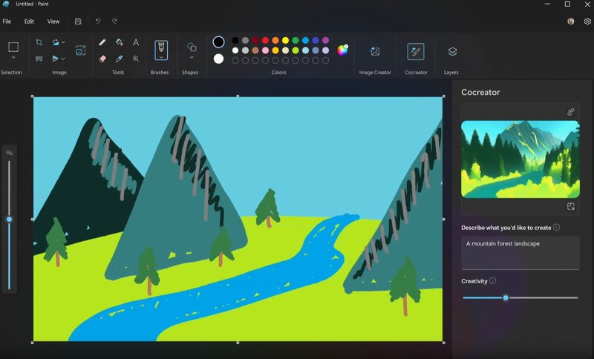Click the Save icon in title bar
The width and height of the screenshot is (594, 359).
tap(78, 22)
